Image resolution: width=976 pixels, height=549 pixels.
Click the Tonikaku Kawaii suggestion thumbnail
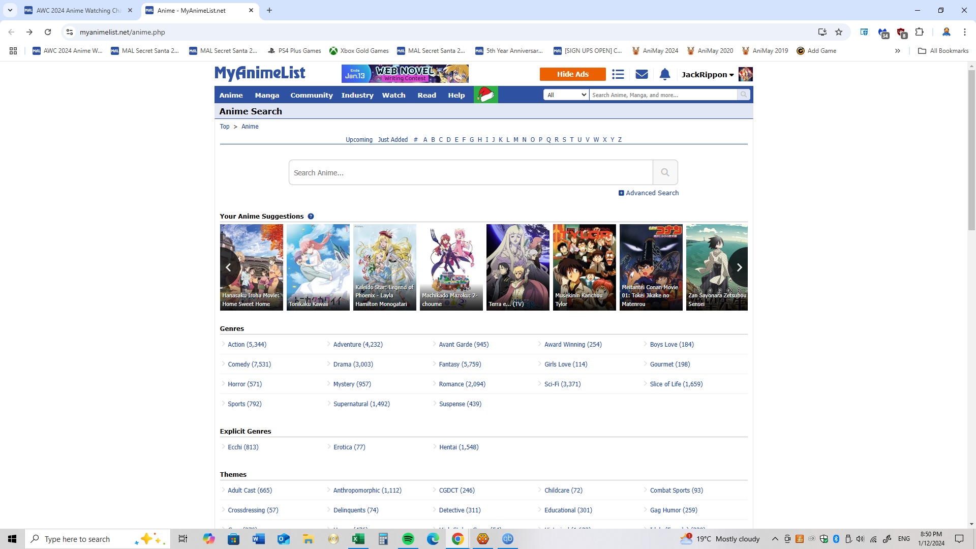(318, 267)
